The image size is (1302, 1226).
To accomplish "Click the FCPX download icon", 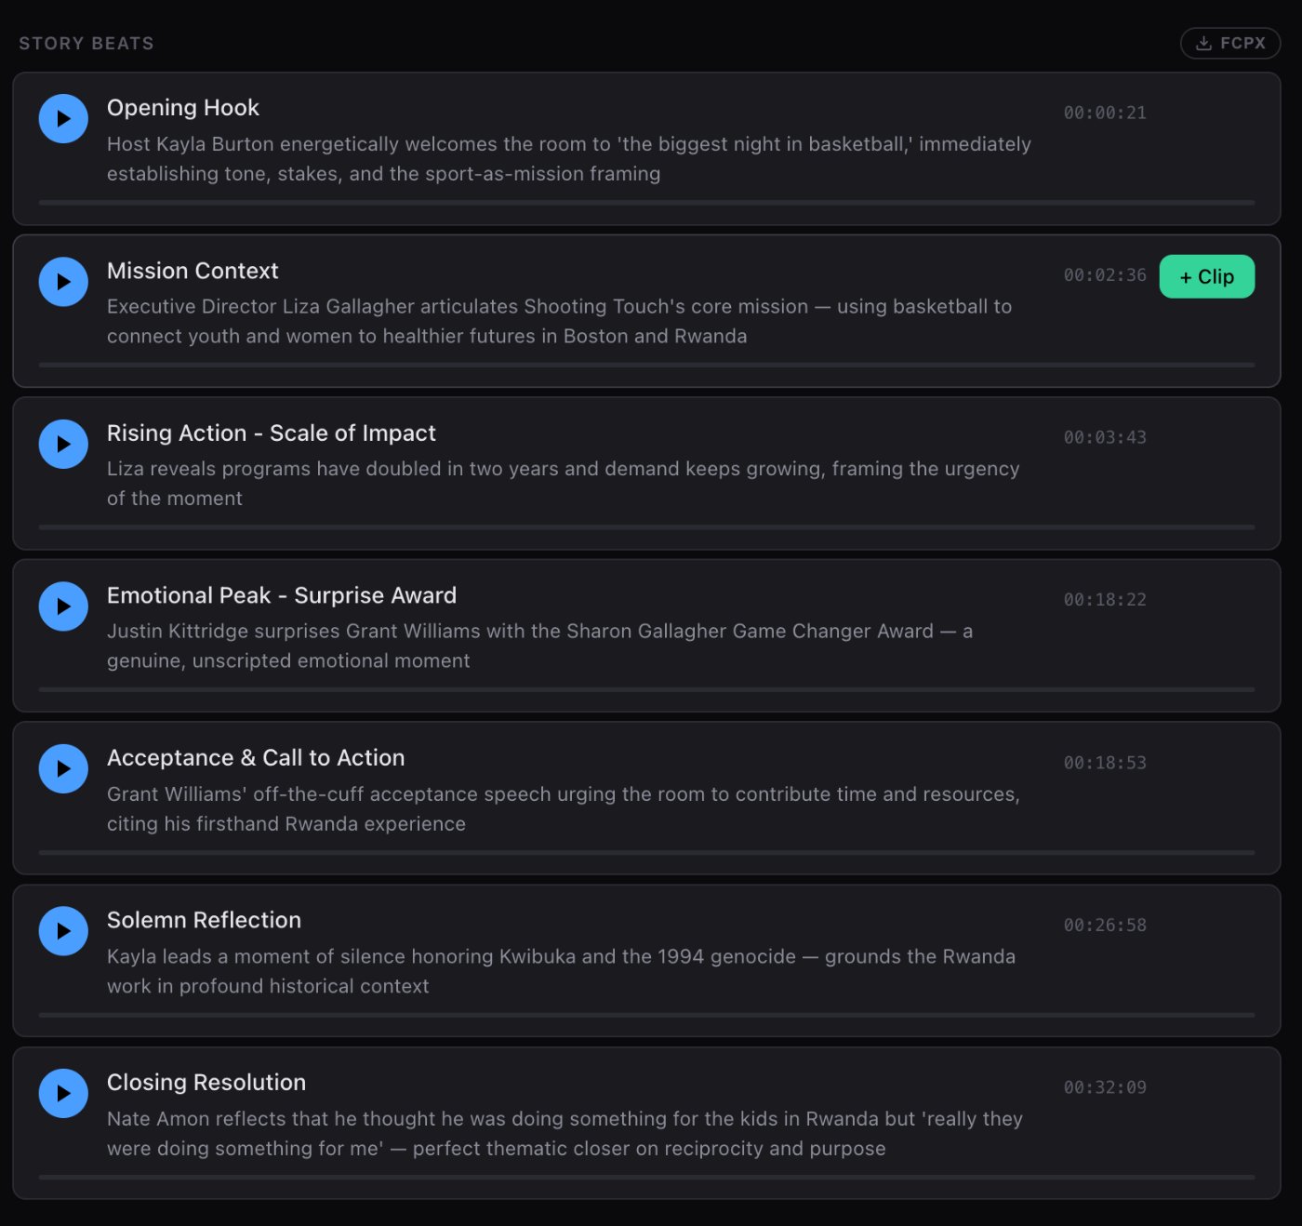I will [1203, 43].
